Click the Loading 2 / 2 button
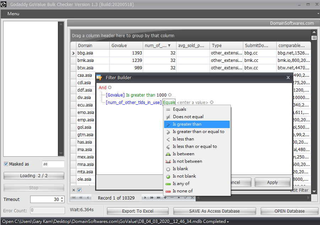This screenshot has height=225, width=320. pyautogui.click(x=34, y=175)
